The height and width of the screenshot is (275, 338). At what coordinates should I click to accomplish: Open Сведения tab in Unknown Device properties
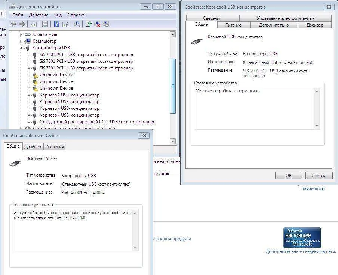pos(55,146)
